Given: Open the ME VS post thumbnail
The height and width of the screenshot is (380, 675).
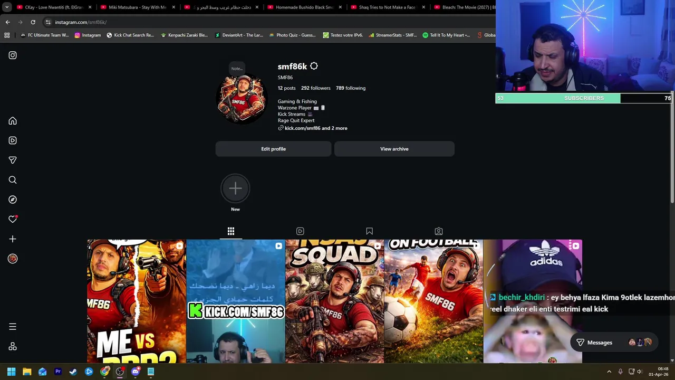Looking at the screenshot, I should click(x=137, y=301).
